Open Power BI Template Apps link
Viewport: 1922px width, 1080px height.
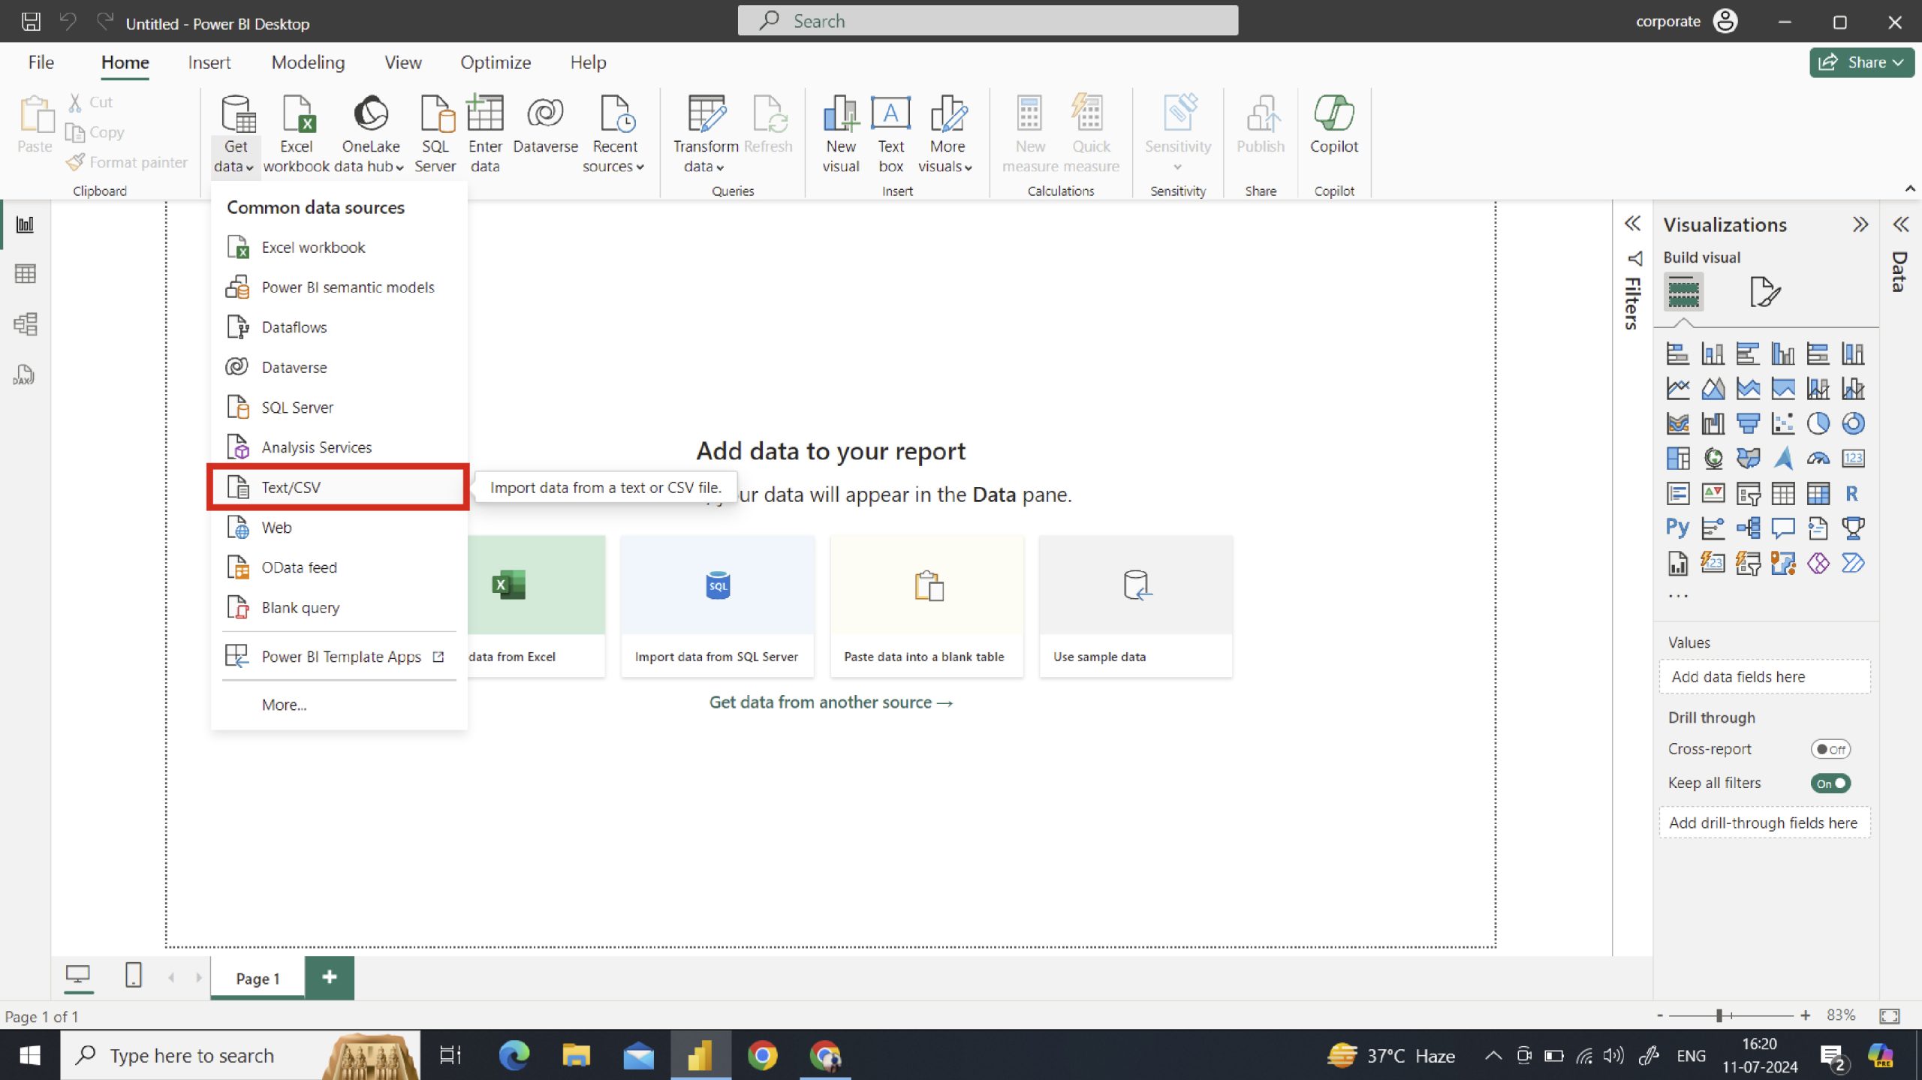tap(338, 657)
